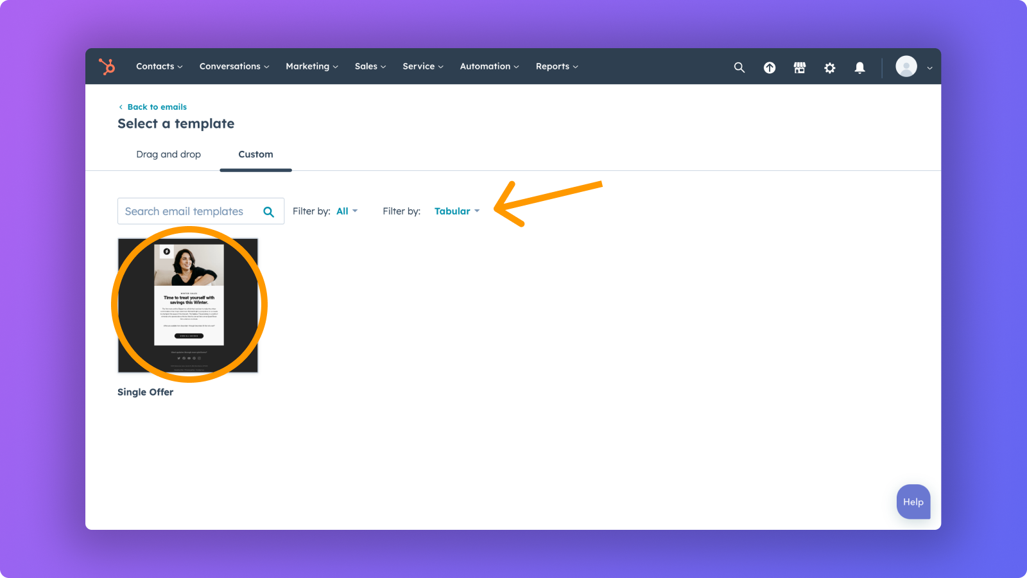Click the search magnifier in the template search bar
The image size is (1027, 578).
point(269,211)
